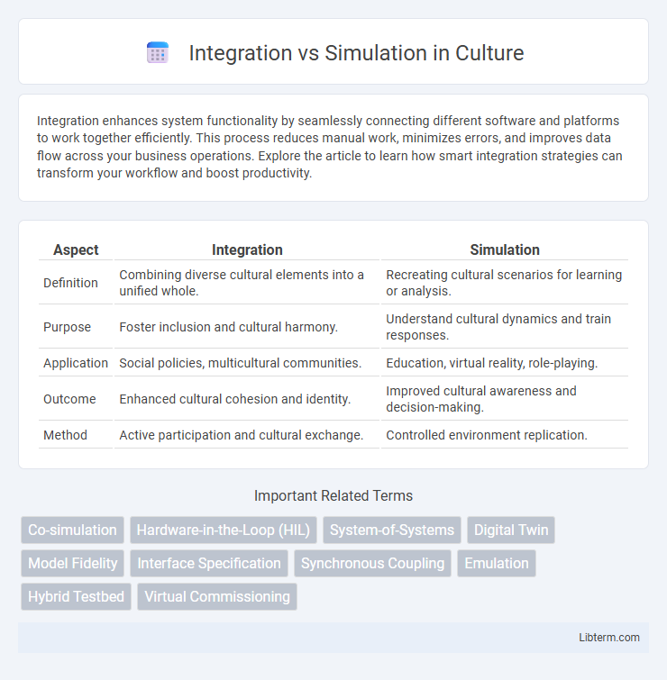The height and width of the screenshot is (680, 667).
Task: Click 'Education, virtual reality, role-playing.' cell
Action: point(505,363)
